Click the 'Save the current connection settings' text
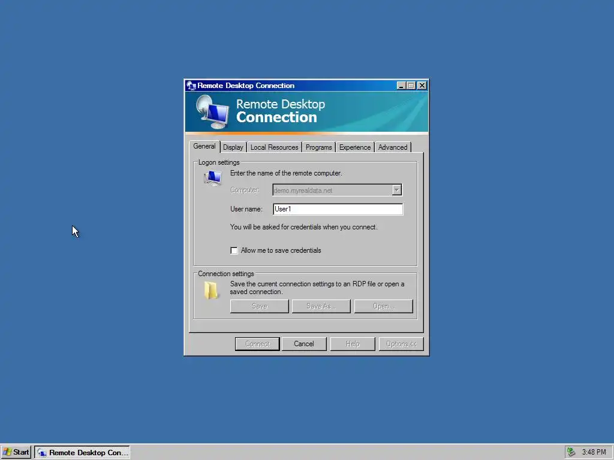Screen dimensions: 614x460 click(x=317, y=288)
